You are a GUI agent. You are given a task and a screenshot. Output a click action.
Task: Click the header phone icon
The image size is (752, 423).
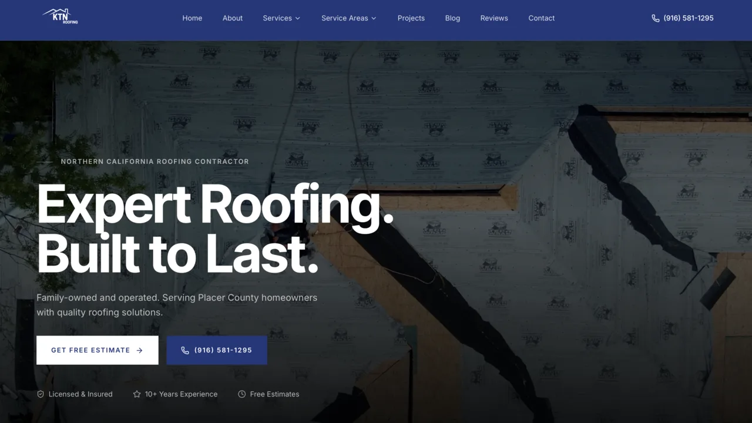(x=656, y=18)
